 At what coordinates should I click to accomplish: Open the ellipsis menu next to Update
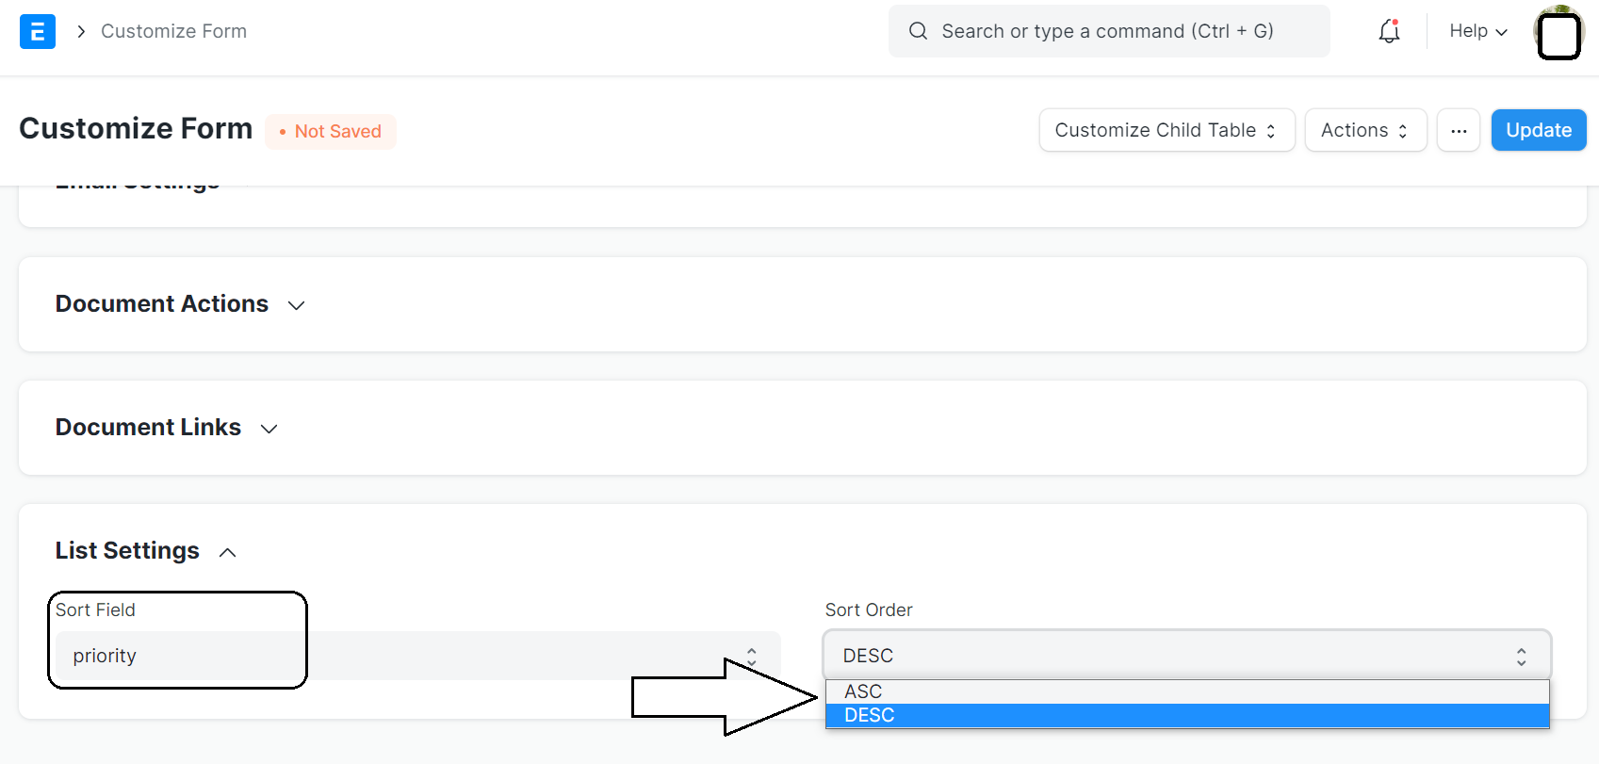1458,130
